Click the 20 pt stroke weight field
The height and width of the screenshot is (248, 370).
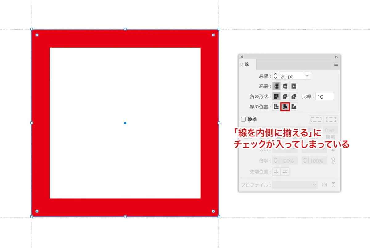291,76
